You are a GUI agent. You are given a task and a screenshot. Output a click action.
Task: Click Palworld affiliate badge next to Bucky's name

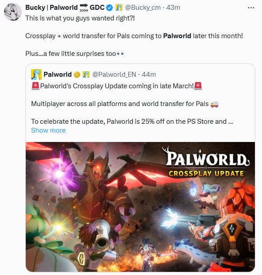(119, 8)
